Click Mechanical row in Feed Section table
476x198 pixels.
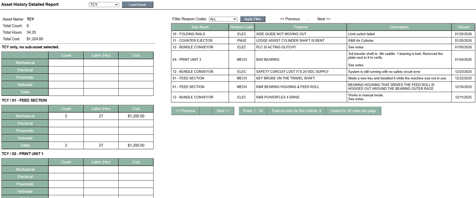point(25,116)
